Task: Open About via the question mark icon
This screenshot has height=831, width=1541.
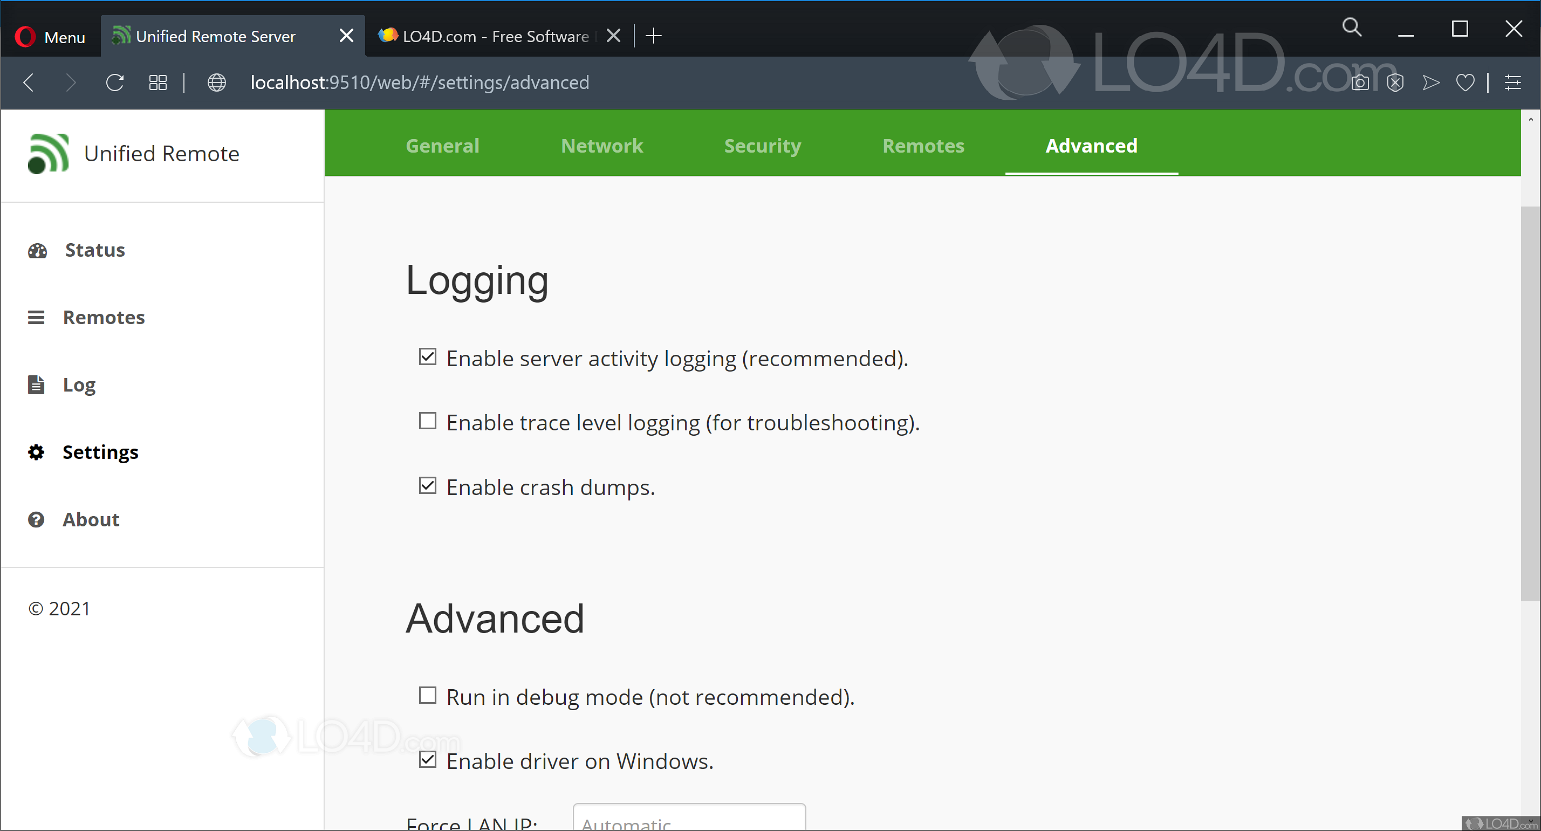Action: tap(37, 520)
